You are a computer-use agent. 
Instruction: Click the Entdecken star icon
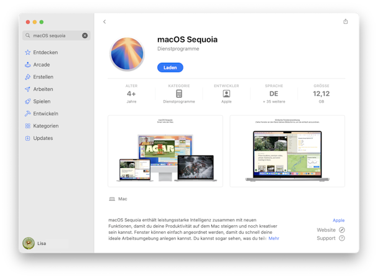click(28, 52)
